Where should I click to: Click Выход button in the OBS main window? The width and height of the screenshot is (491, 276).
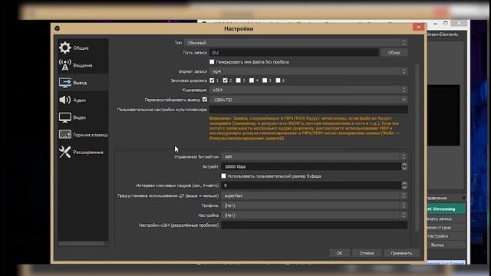(x=445, y=245)
